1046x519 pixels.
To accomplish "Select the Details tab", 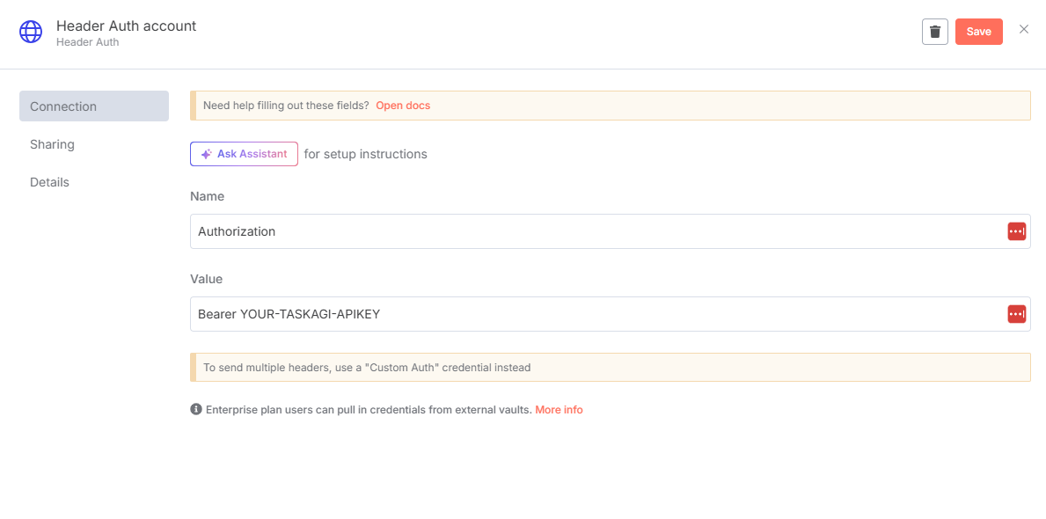I will click(48, 181).
